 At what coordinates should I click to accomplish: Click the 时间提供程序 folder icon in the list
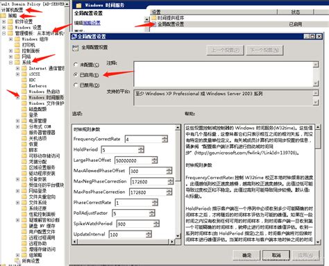[154, 18]
